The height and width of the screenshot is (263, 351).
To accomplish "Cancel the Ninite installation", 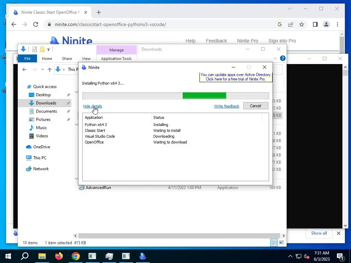I will tap(256, 106).
